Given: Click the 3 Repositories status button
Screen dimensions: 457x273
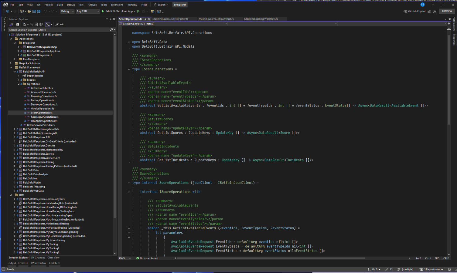Looking at the screenshot, I should click(x=431, y=269).
